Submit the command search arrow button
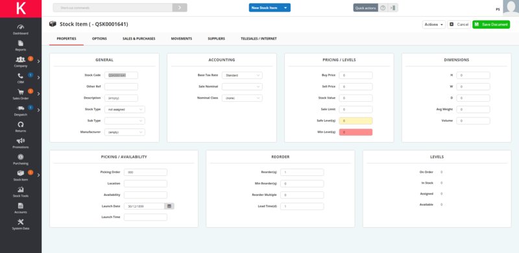519x253 pixels. [180, 8]
